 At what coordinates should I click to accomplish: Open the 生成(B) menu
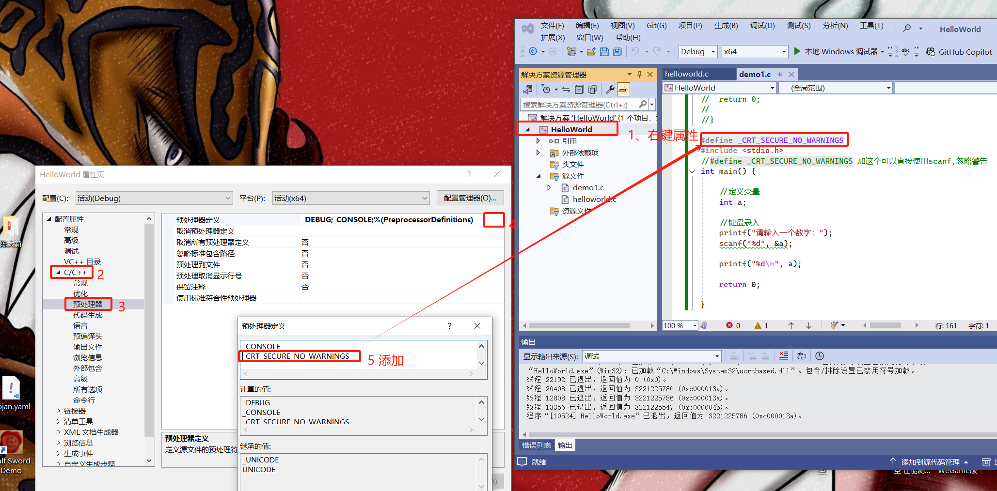[x=726, y=26]
